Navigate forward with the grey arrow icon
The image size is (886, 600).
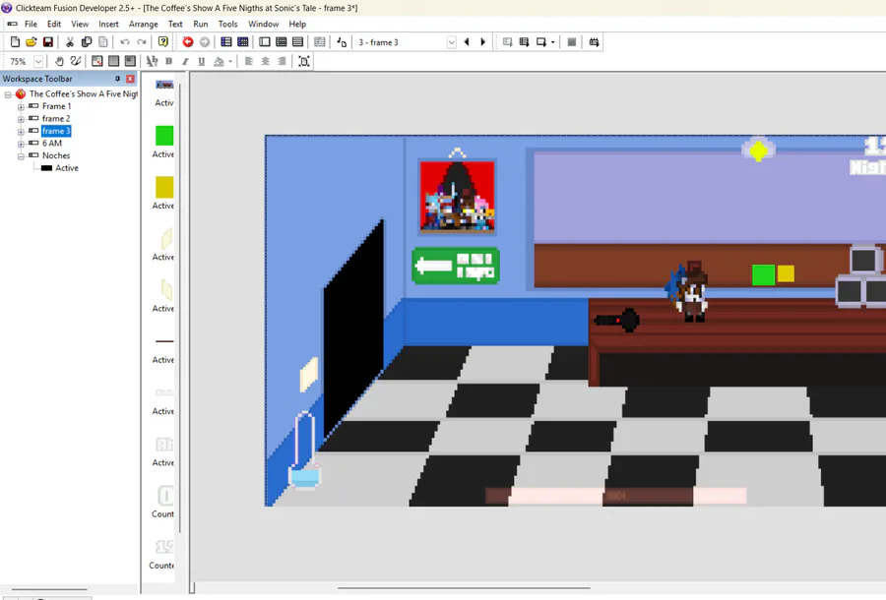tap(205, 41)
